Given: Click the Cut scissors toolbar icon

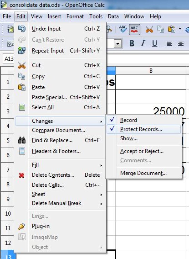Looking at the screenshot, I should (x=149, y=29).
